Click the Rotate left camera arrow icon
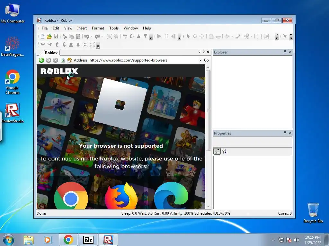 coord(43,45)
